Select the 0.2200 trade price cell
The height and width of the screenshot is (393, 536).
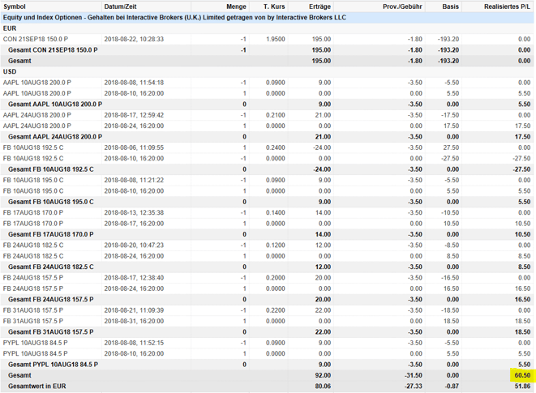[x=276, y=310]
